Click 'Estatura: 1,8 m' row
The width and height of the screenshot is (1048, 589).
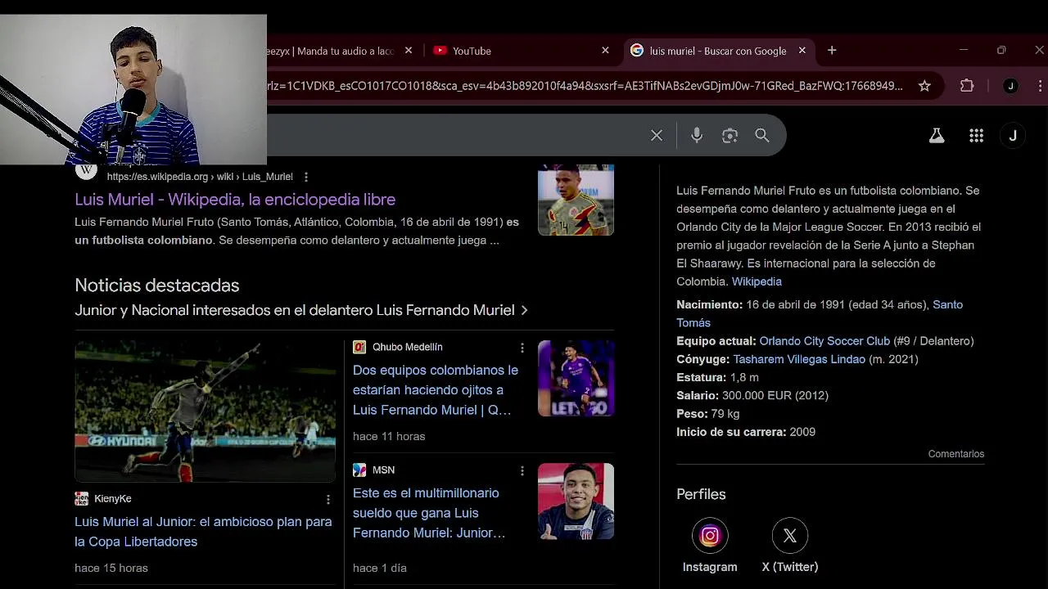tap(717, 377)
